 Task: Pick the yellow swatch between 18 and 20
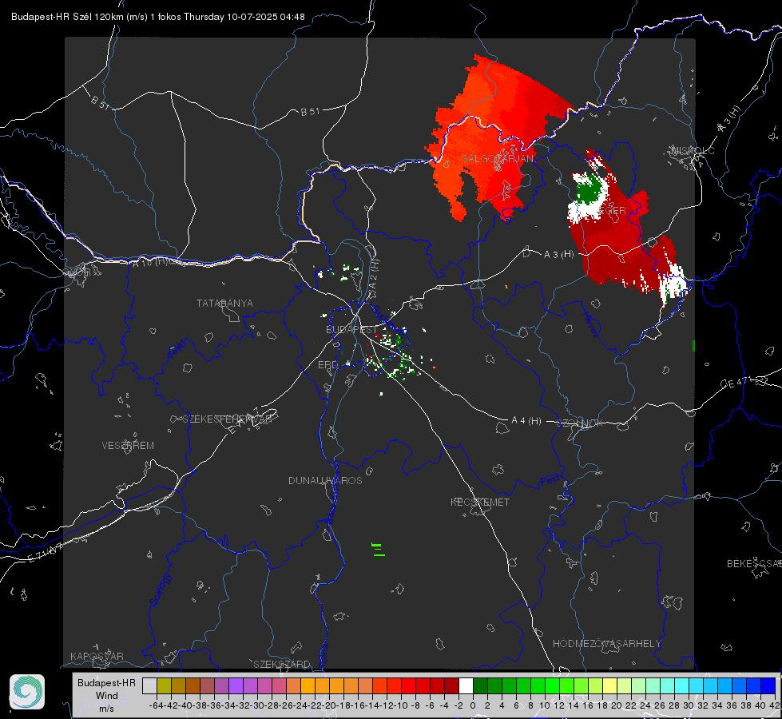609,685
